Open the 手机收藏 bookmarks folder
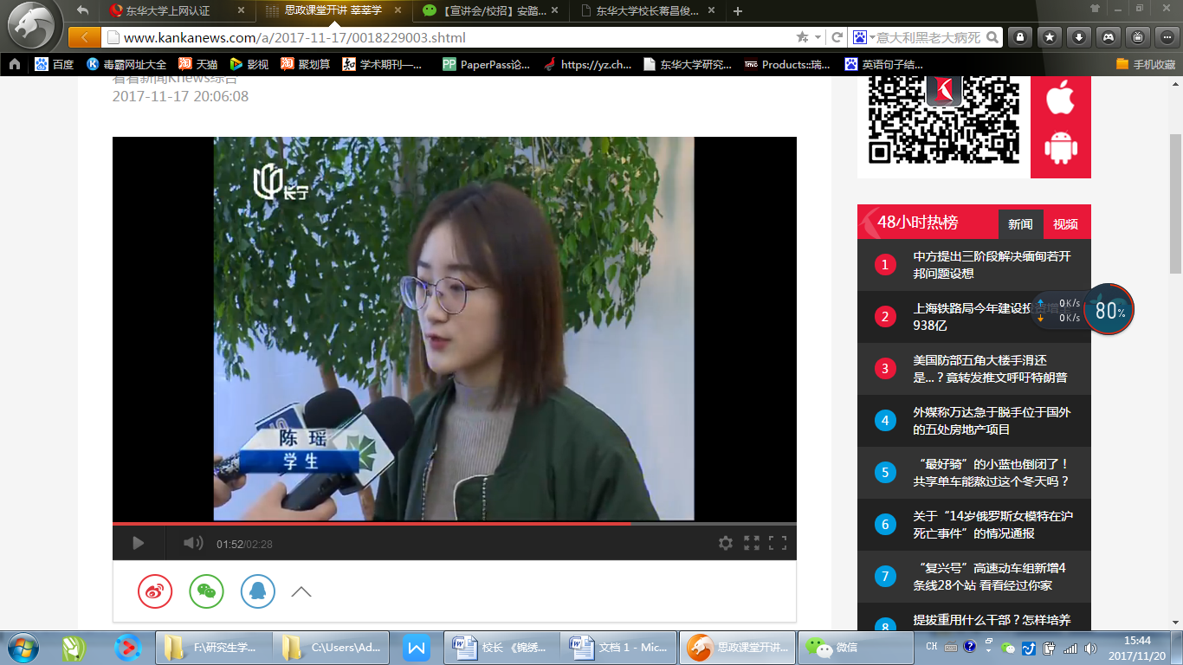The image size is (1183, 665). point(1145,64)
